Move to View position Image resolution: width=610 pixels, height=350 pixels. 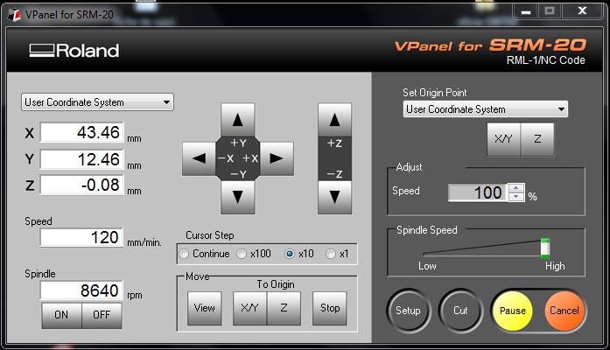pos(205,308)
